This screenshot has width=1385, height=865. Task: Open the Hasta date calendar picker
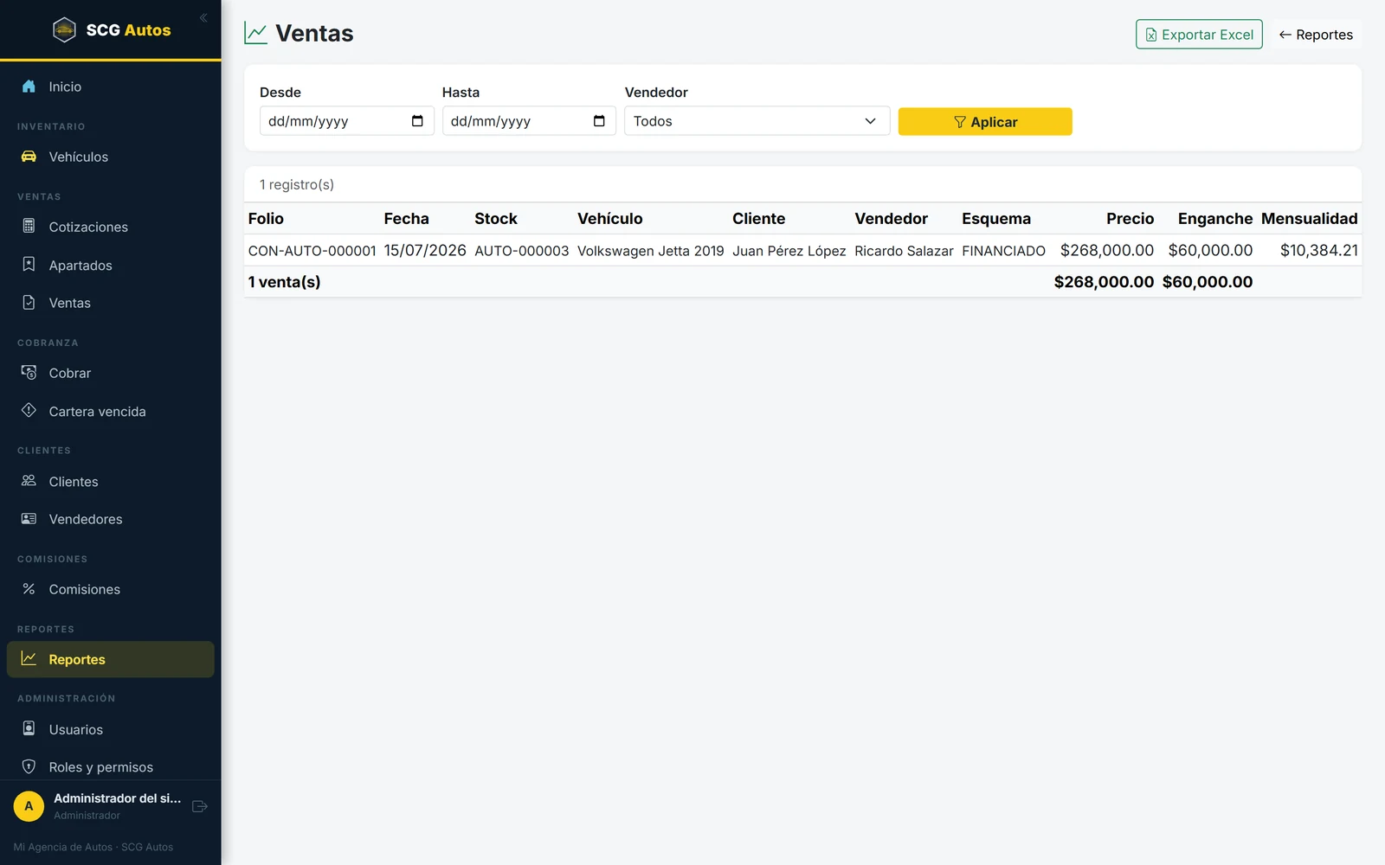(x=599, y=121)
